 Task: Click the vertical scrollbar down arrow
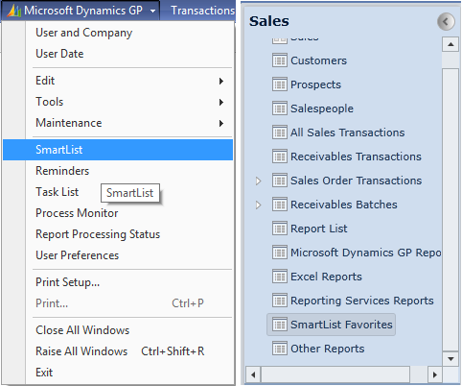point(450,359)
